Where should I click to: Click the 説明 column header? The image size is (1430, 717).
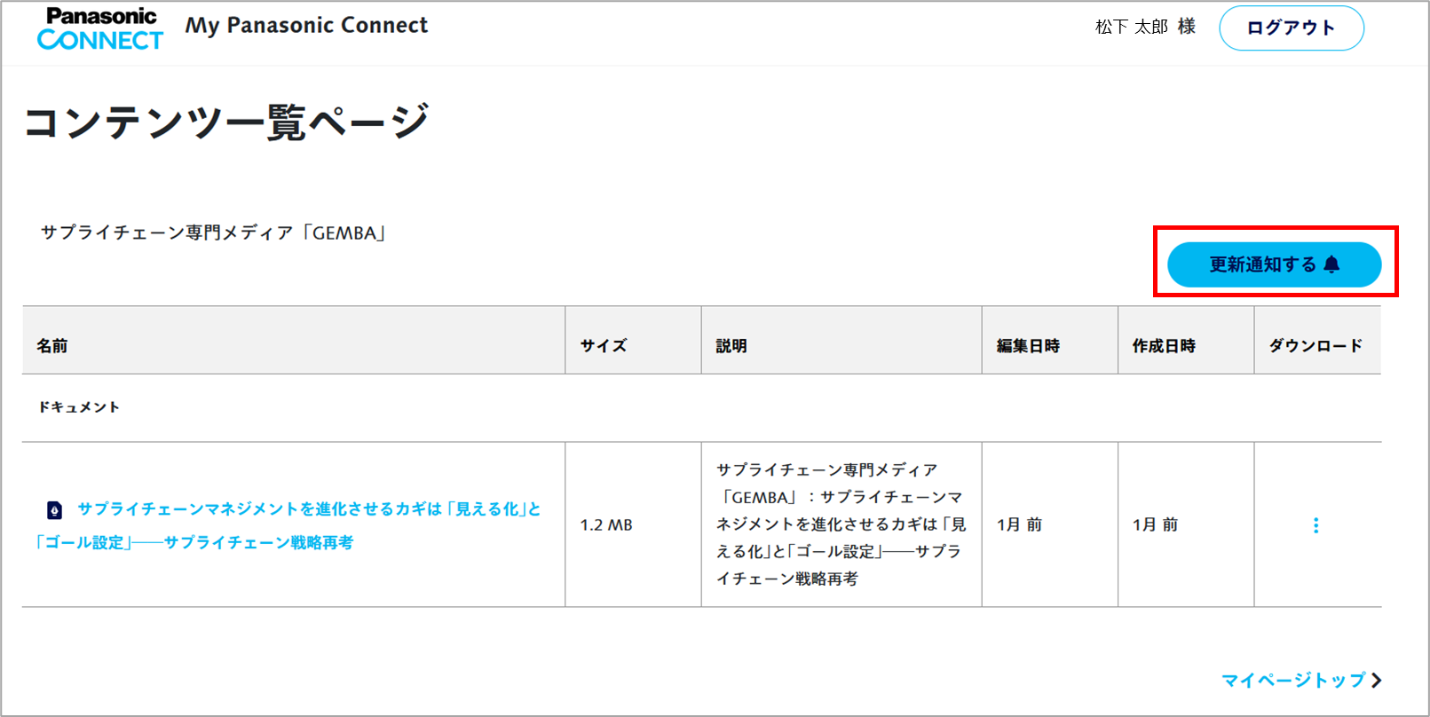[x=731, y=346]
